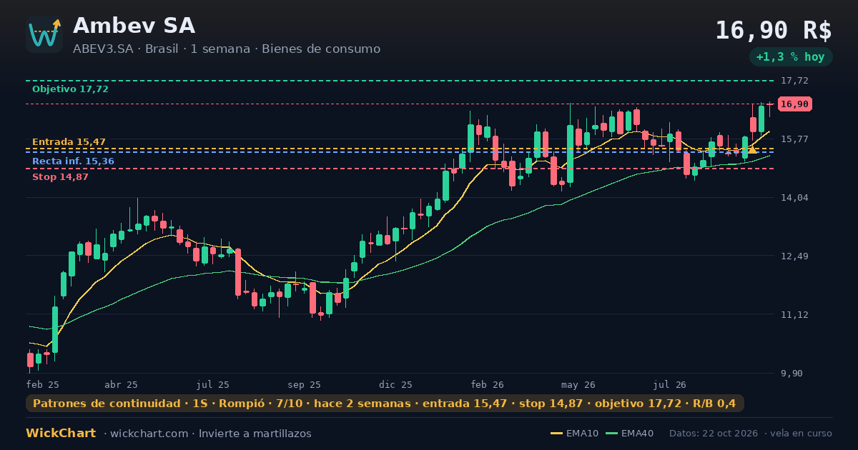Click the 14,04 axis value
The height and width of the screenshot is (450, 858).
pos(794,198)
